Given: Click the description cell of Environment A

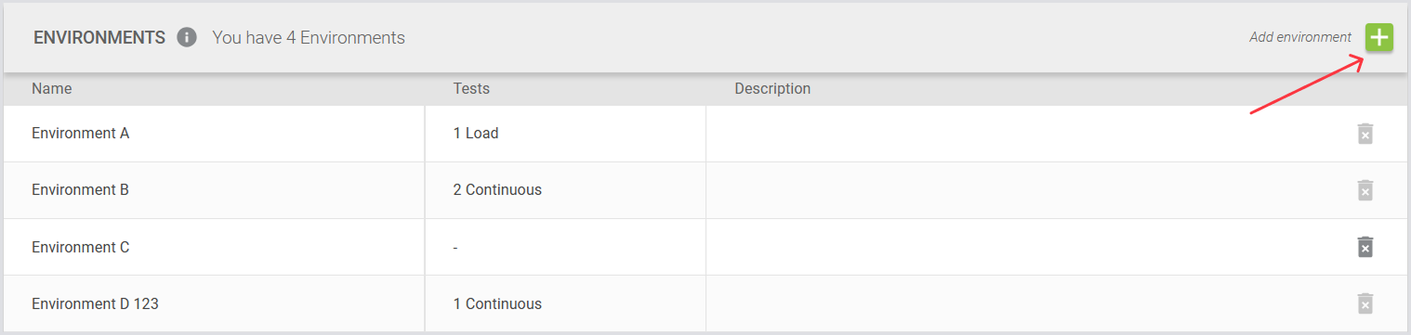Looking at the screenshot, I should click(1022, 134).
